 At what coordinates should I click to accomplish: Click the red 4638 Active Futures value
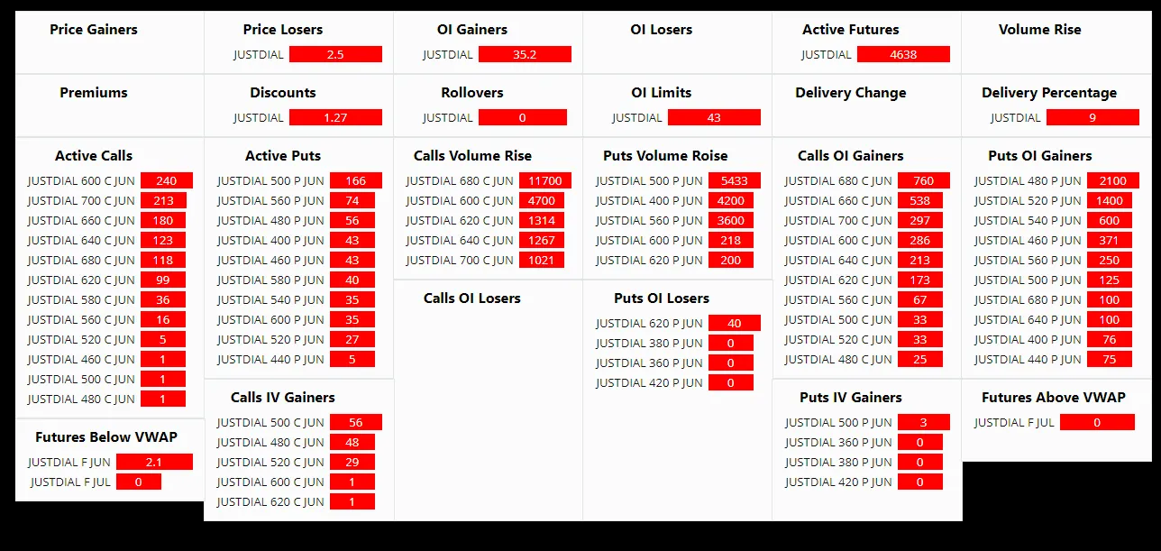[x=903, y=54]
